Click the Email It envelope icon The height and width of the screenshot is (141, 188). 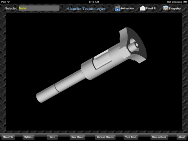click(143, 8)
